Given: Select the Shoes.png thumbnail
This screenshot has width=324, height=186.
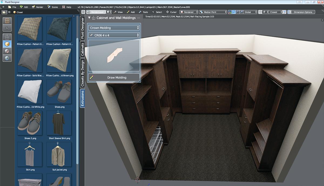Looking at the screenshot, I should (x=59, y=92).
